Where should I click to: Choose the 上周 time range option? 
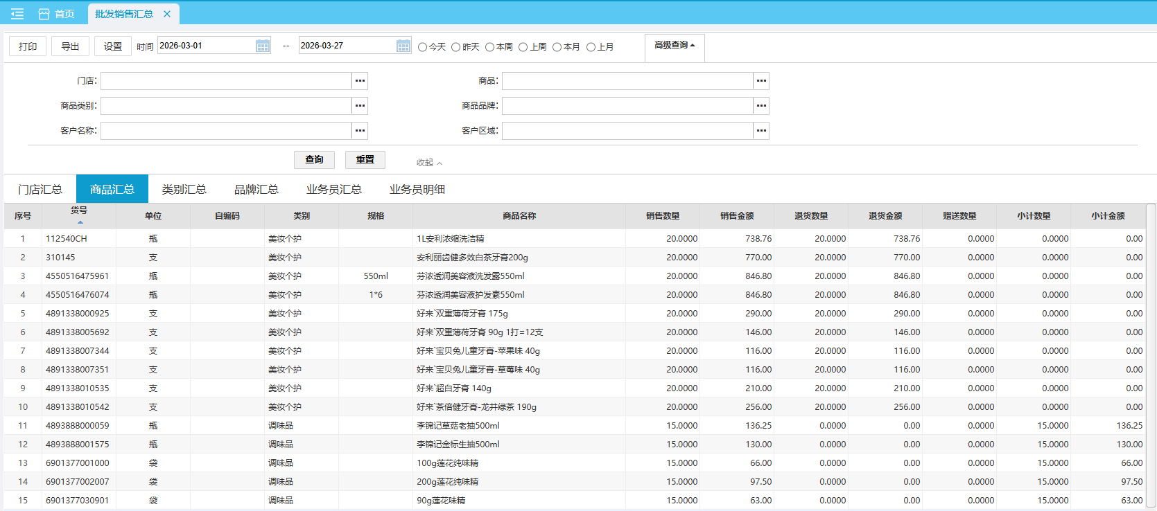523,47
